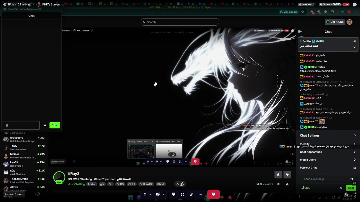Expand the participants chevron button
360x202 pixels.
point(179,184)
